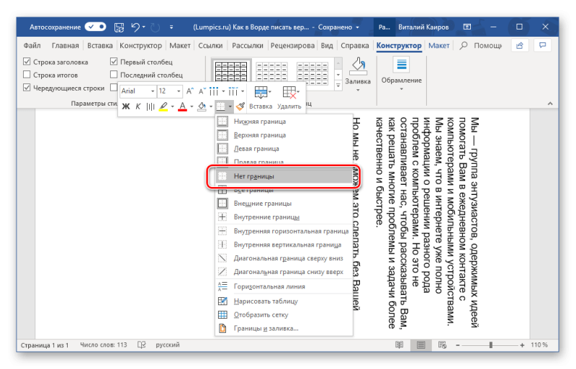Image resolution: width=576 pixels, height=369 pixels.
Task: Click the Borders icon in mini toolbar
Action: (220, 106)
